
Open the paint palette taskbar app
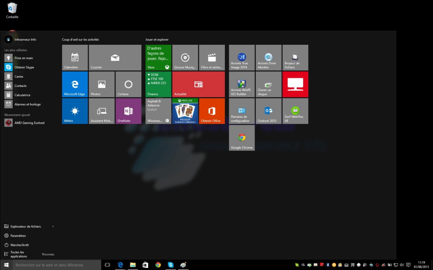point(183,265)
